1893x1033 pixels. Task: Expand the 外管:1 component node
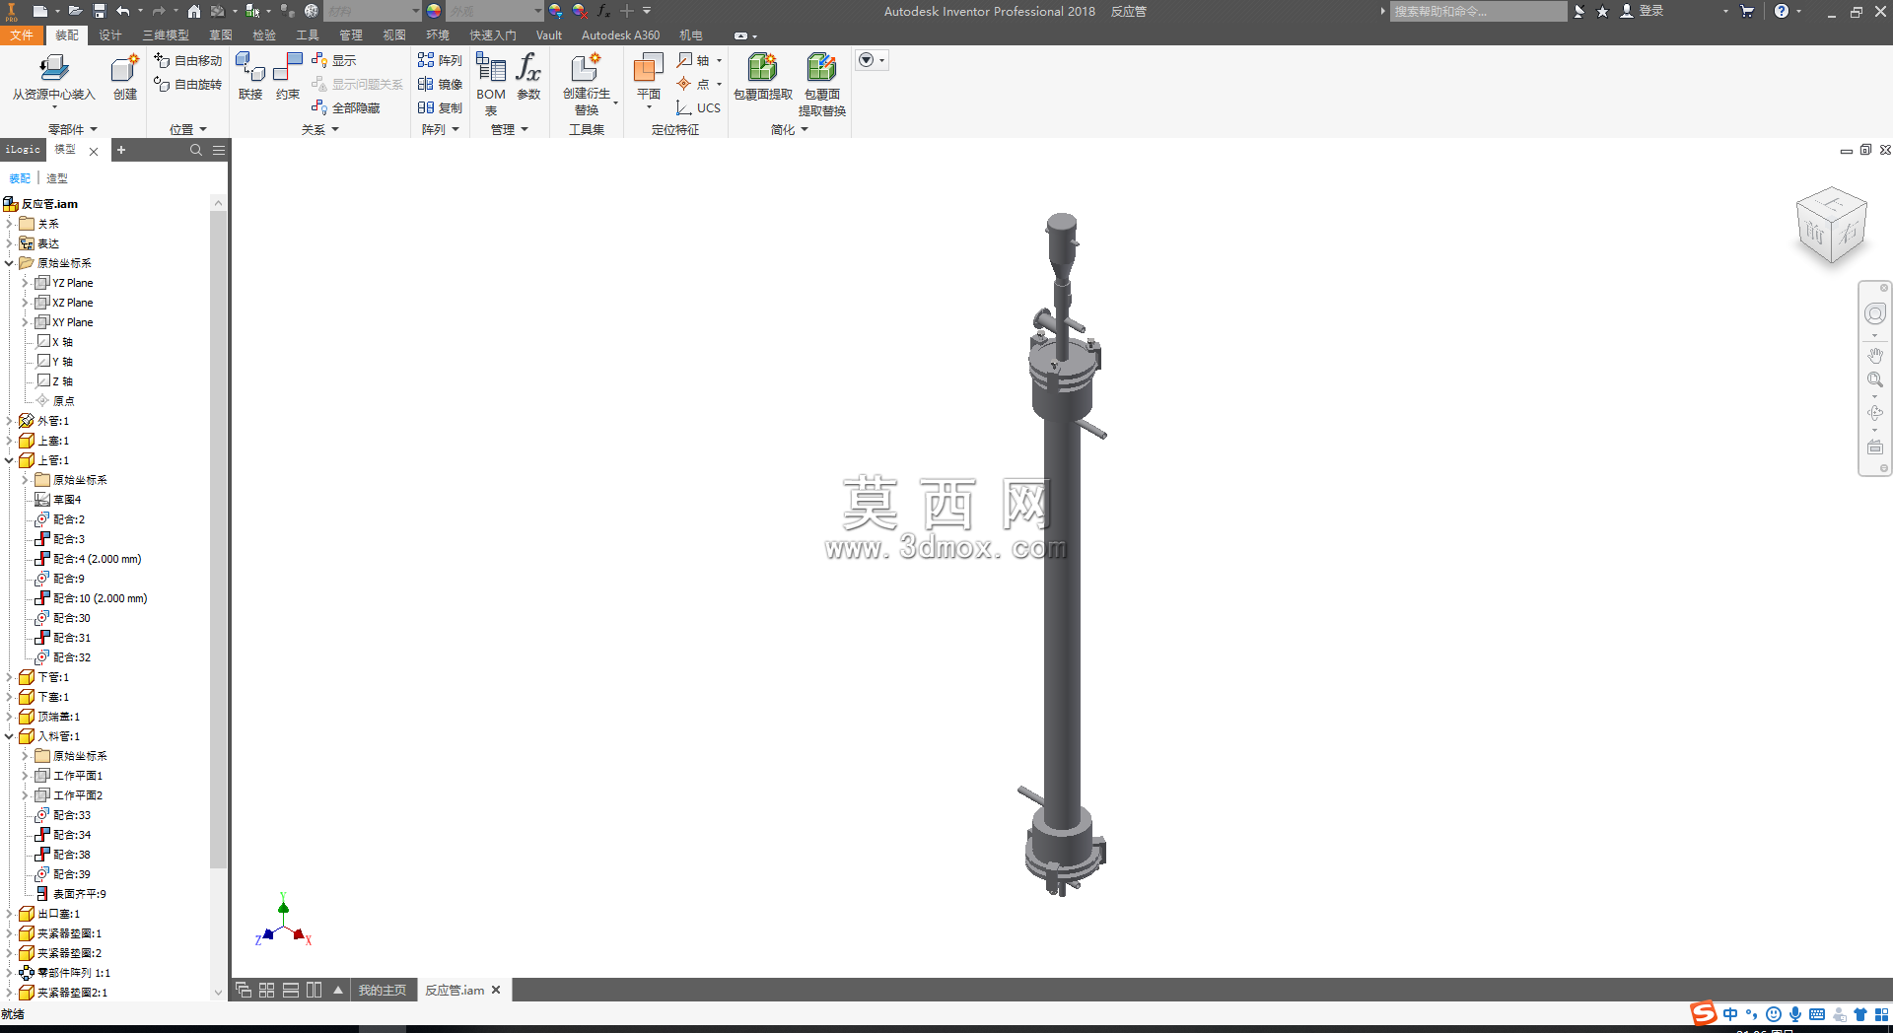coord(9,421)
